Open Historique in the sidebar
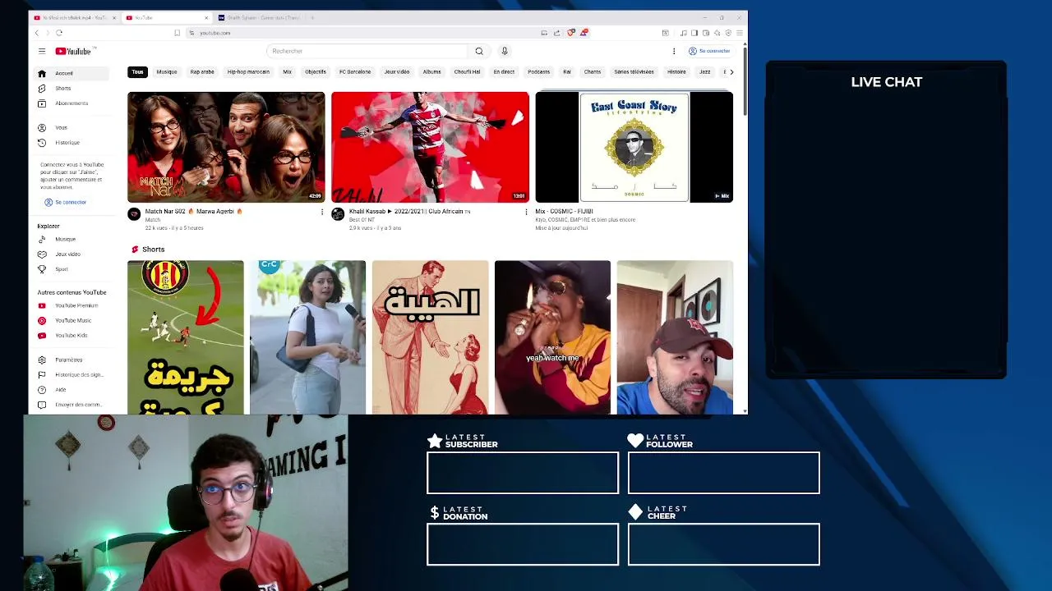Screen dimensions: 1052x591 coord(72,143)
